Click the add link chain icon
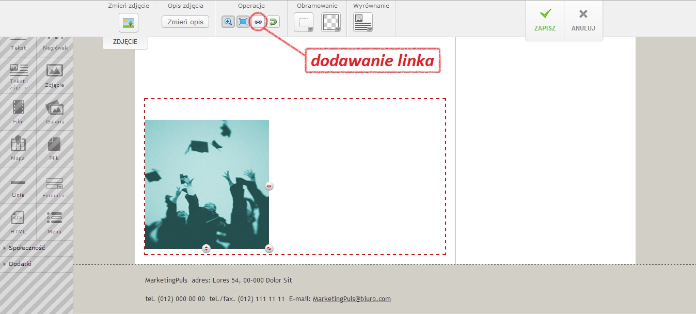This screenshot has height=314, width=696. click(x=258, y=22)
